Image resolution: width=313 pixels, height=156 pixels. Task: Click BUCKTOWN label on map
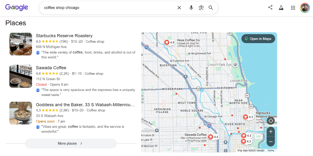coord(168,65)
